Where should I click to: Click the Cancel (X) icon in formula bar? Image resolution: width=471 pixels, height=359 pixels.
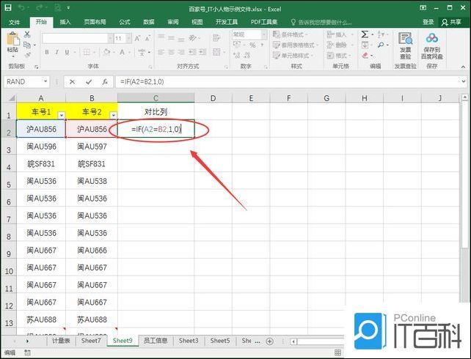(72, 82)
